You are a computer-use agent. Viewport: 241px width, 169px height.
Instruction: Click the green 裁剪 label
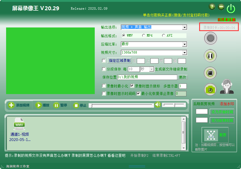[222, 135]
